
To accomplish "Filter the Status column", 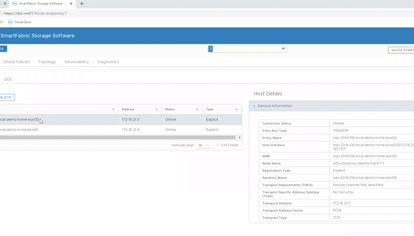I will [x=197, y=109].
